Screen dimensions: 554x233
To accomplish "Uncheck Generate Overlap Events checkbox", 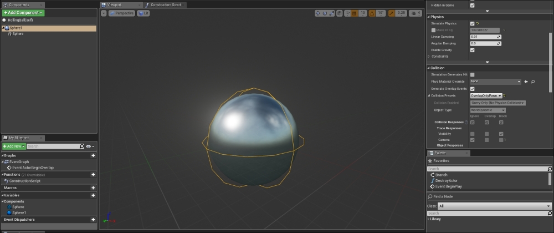I will point(473,89).
